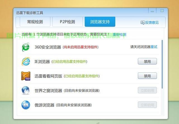
Task: Click the 请关闭浏览器 message text
Action: pyautogui.click(x=140, y=47)
